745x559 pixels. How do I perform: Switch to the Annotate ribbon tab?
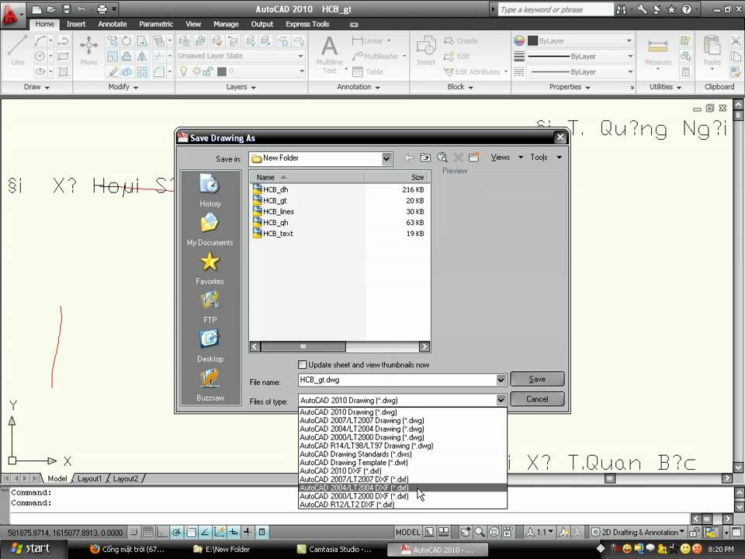point(112,24)
